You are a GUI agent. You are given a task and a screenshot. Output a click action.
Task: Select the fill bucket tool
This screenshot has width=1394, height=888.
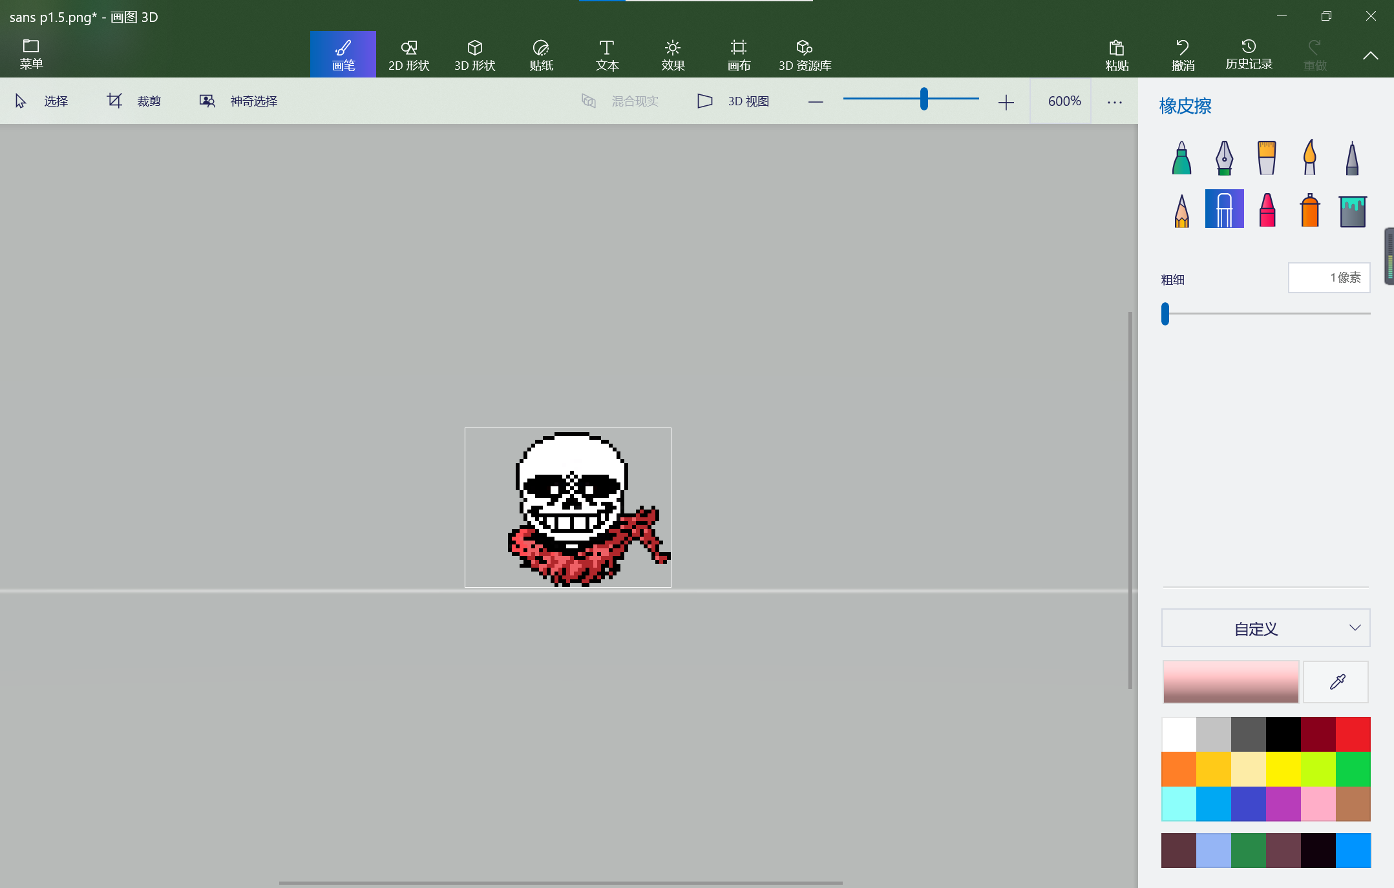(x=1352, y=211)
